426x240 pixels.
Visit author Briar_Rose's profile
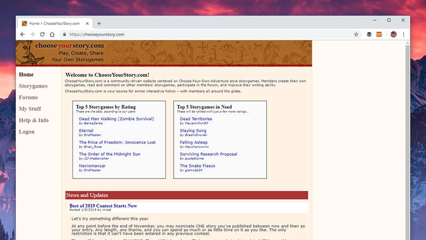[x=93, y=147]
